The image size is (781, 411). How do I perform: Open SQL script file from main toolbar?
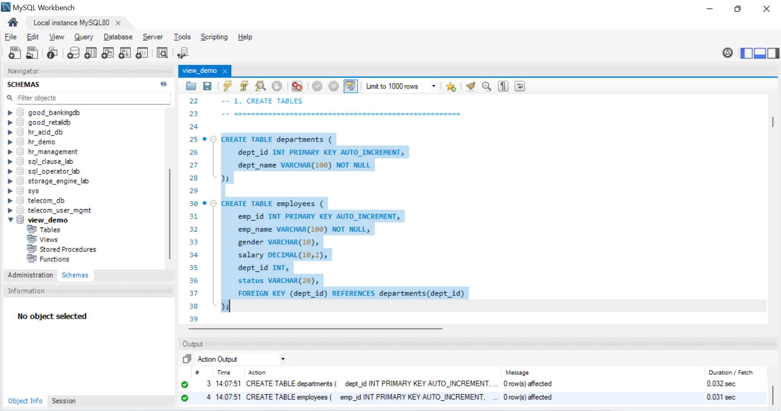pyautogui.click(x=32, y=53)
